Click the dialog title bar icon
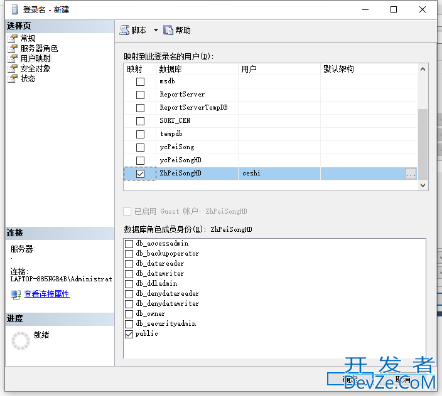 (x=14, y=9)
